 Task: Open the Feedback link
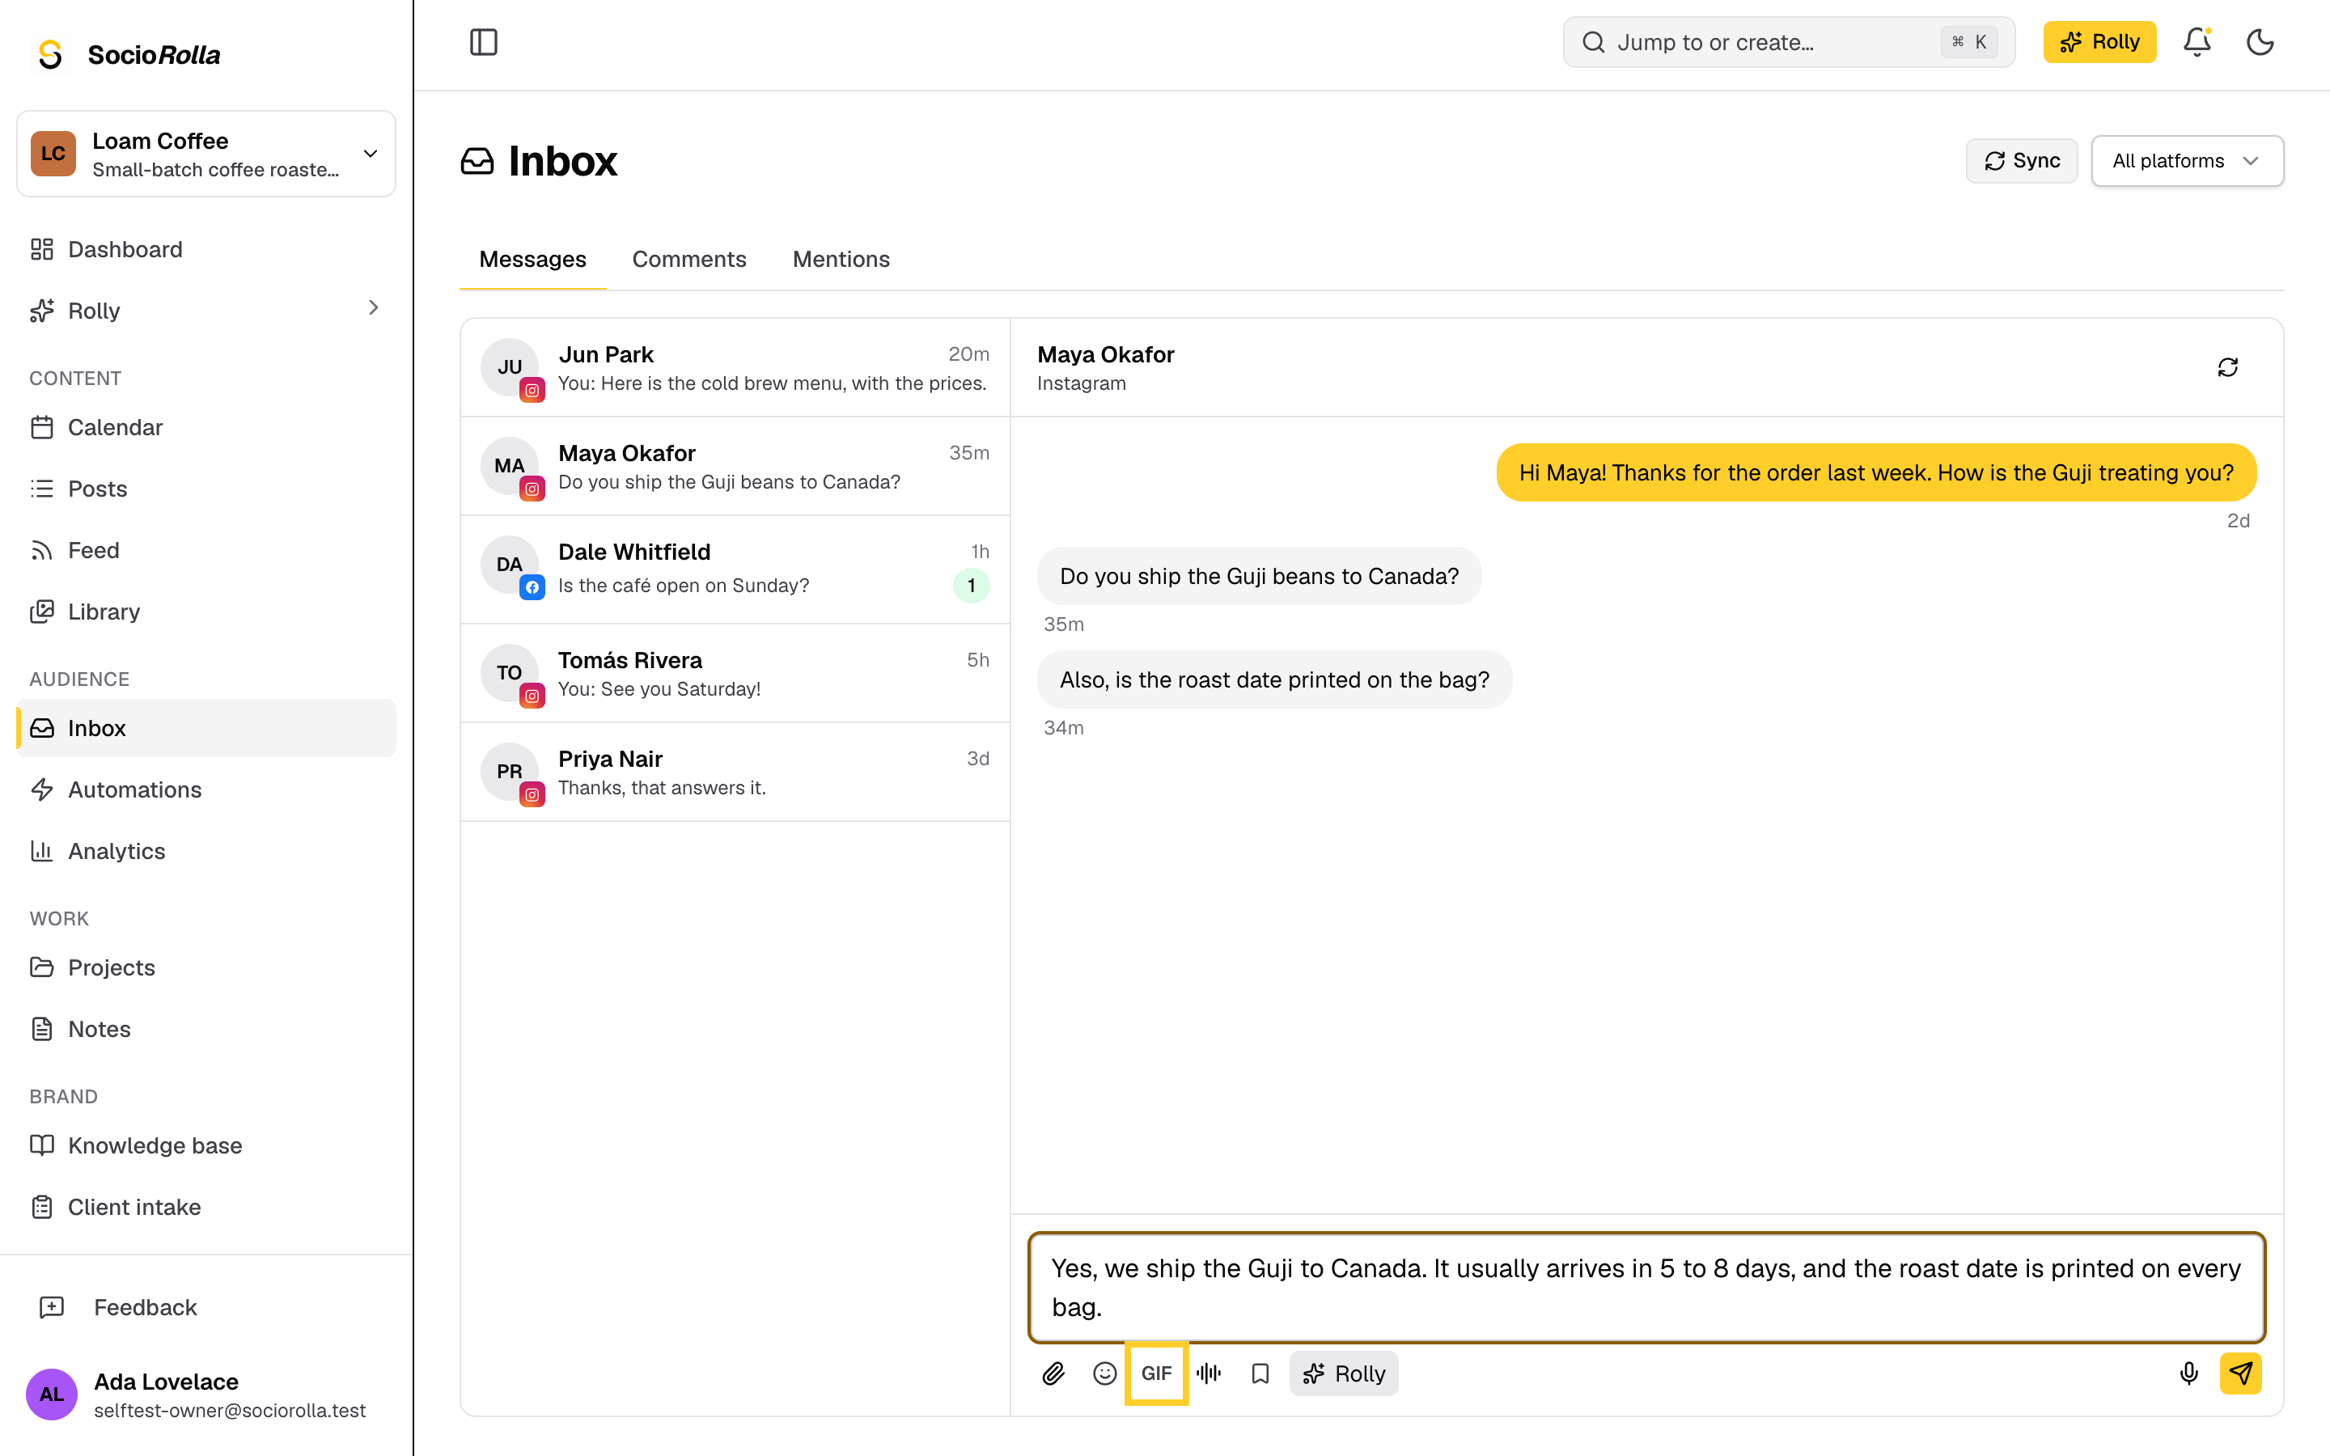pyautogui.click(x=206, y=1308)
